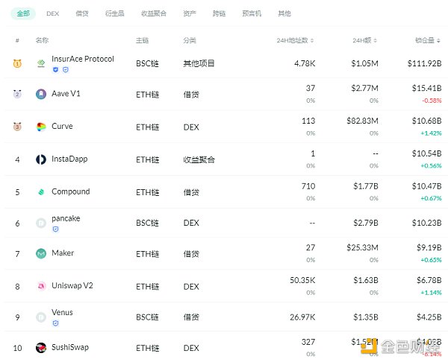Image resolution: width=448 pixels, height=362 pixels.
Task: Switch to the 借贷 category tab
Action: pos(81,13)
